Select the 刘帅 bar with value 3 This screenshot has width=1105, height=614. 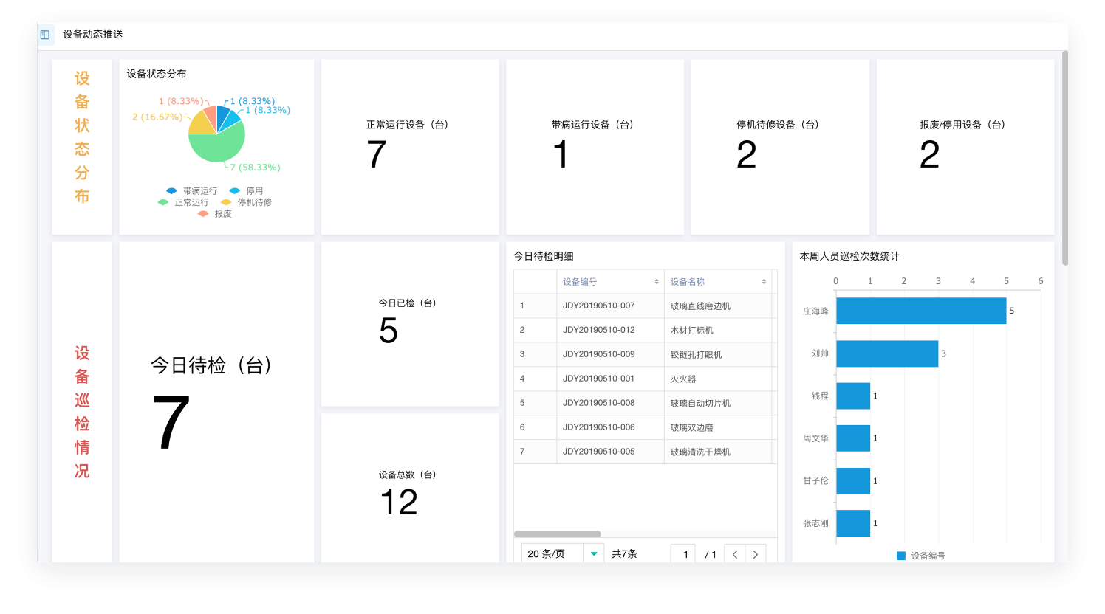887,353
